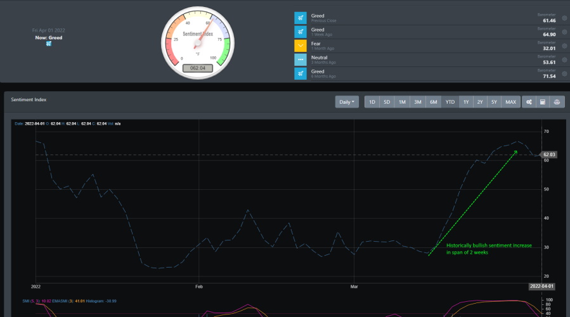Open the calculator icon in chart toolbar

(x=543, y=102)
